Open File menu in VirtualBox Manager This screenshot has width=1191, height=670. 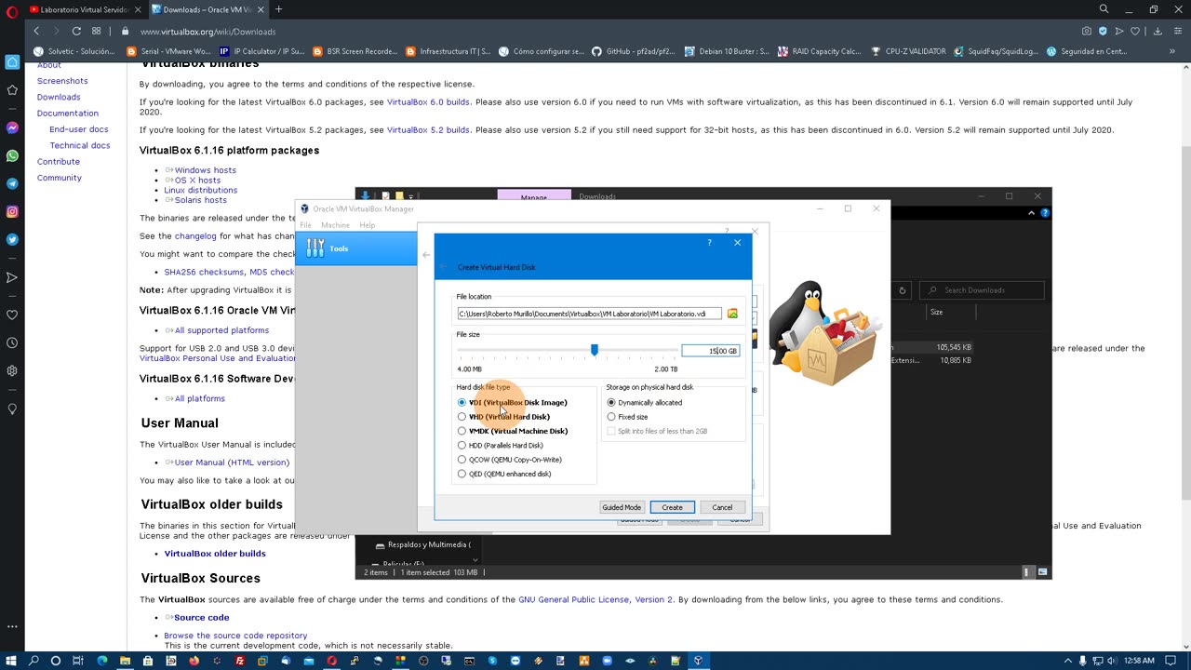point(305,225)
